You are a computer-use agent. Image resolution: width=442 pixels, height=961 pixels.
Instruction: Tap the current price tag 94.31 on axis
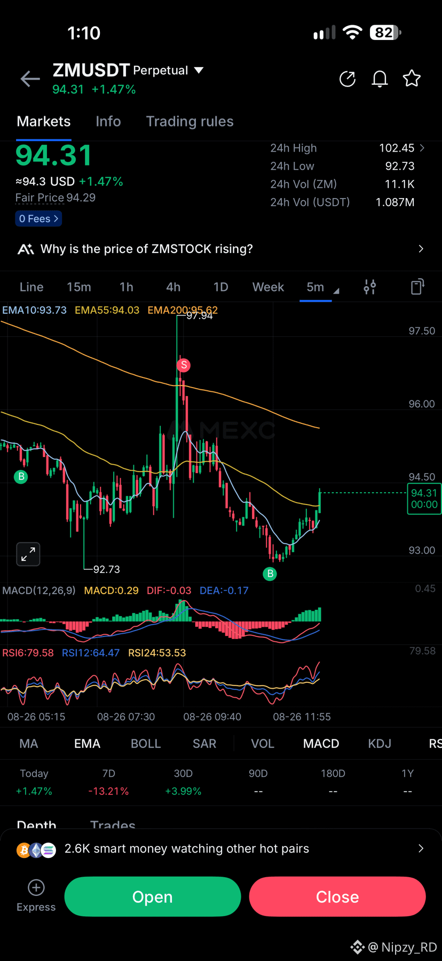click(x=424, y=499)
